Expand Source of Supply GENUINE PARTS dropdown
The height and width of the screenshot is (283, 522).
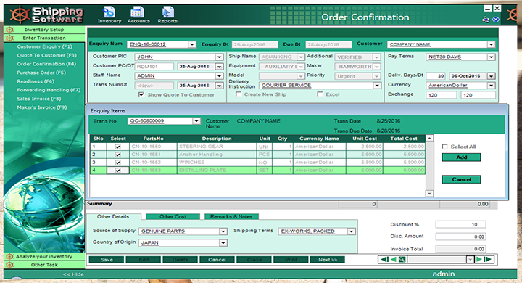click(x=223, y=231)
